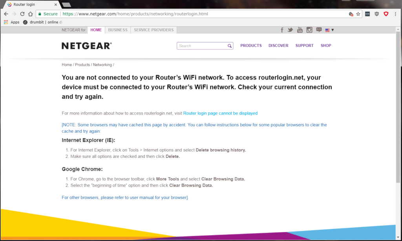Open the PRODUCTS navigation menu
Image resolution: width=402 pixels, height=241 pixels.
[x=251, y=46]
